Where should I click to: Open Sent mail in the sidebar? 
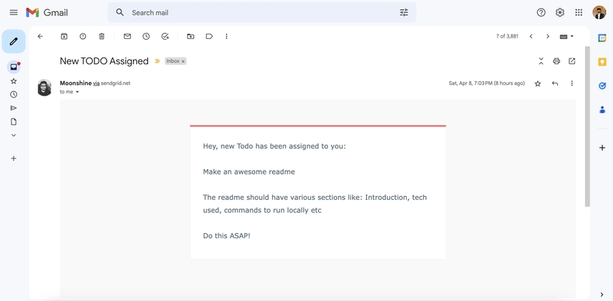(14, 108)
